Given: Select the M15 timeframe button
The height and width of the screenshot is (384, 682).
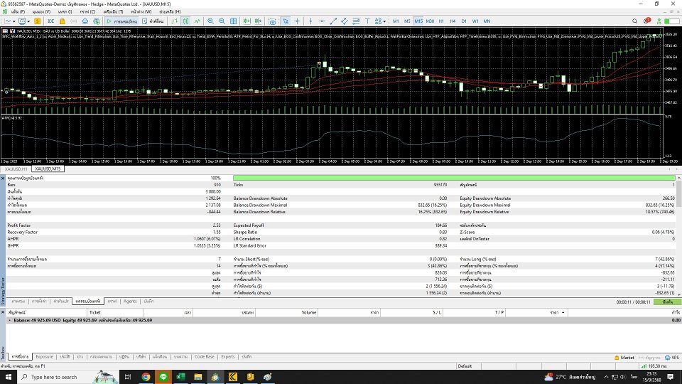Looking at the screenshot, I should (418, 21).
